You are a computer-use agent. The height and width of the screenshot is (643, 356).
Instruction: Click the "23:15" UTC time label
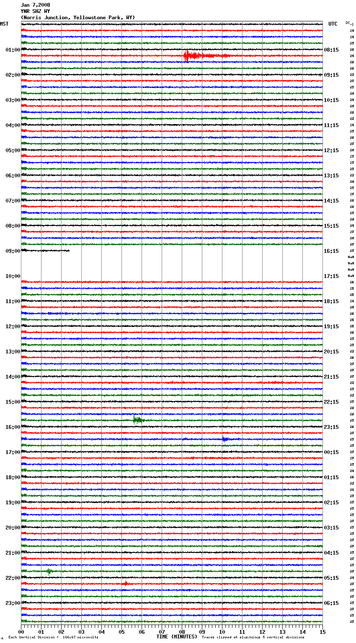click(x=331, y=427)
